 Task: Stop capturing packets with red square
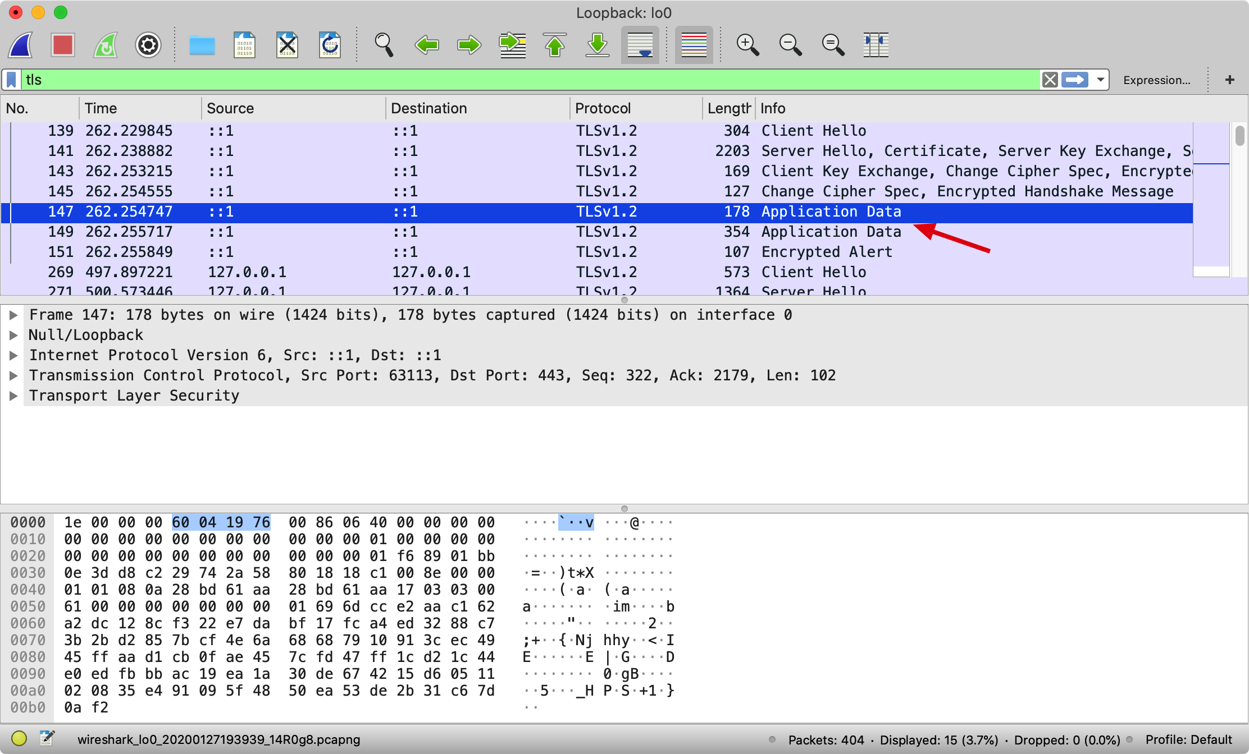coord(62,45)
